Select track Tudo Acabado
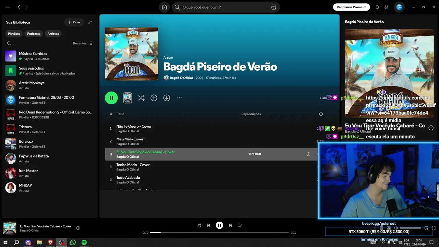 (128, 178)
